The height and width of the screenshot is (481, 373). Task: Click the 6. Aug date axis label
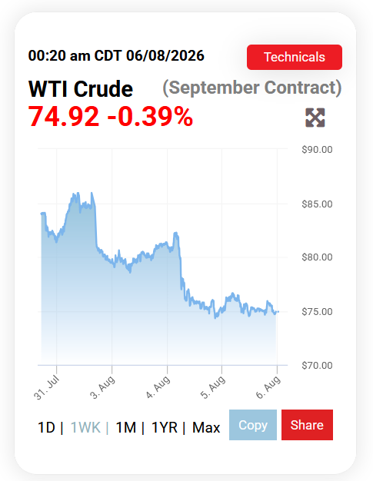[x=268, y=387]
